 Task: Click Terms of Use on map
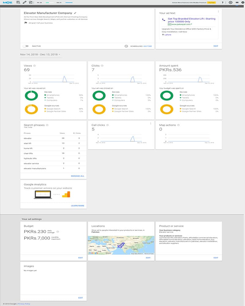pyautogui.click(x=149, y=254)
